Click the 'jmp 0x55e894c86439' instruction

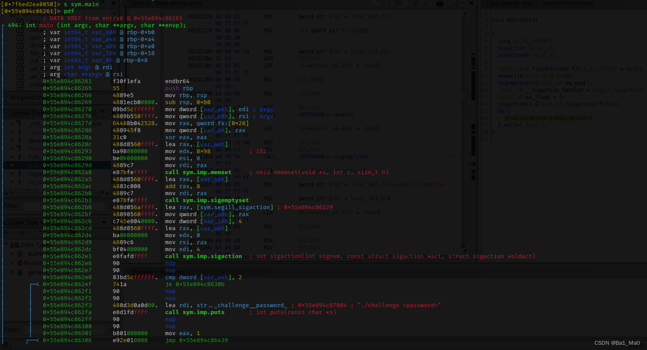point(197,340)
